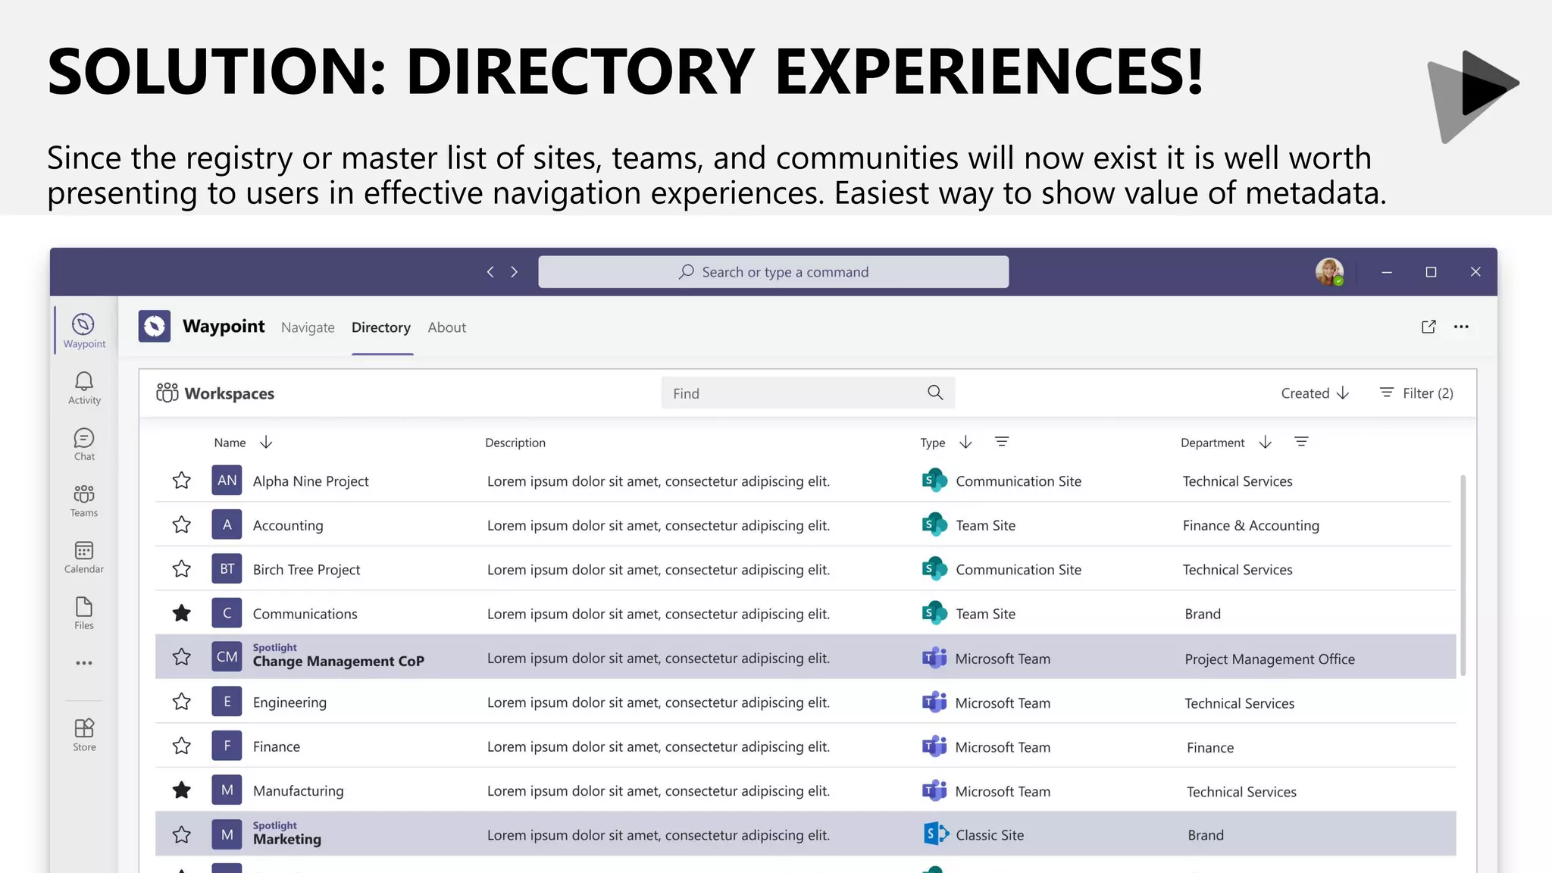The width and height of the screenshot is (1552, 873).
Task: Unfavorite the Communications star
Action: 181,613
